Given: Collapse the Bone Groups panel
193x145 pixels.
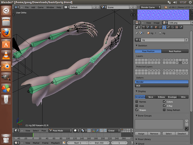Looking at the screenshot, I should (x=136, y=115).
